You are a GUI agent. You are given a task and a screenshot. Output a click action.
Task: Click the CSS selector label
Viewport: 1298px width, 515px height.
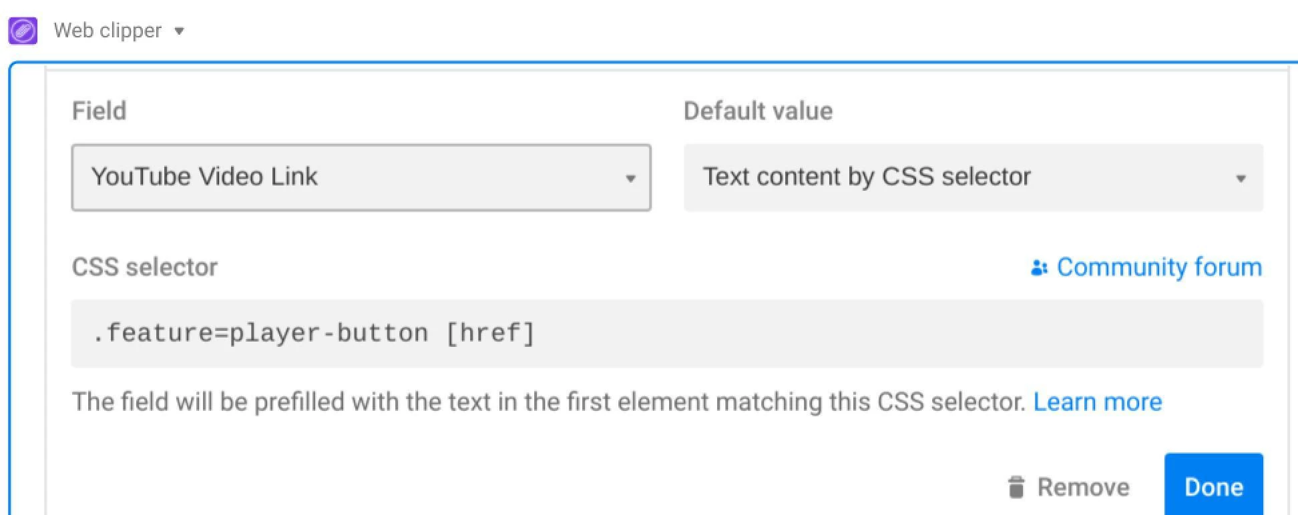click(145, 267)
